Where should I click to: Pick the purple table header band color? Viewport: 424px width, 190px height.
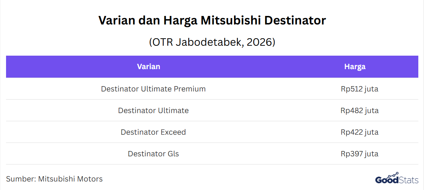tap(249, 67)
